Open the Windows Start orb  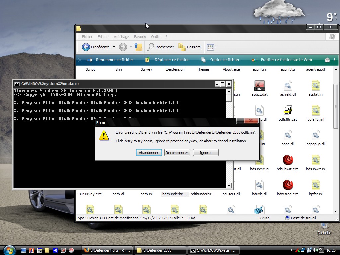pyautogui.click(x=9, y=250)
